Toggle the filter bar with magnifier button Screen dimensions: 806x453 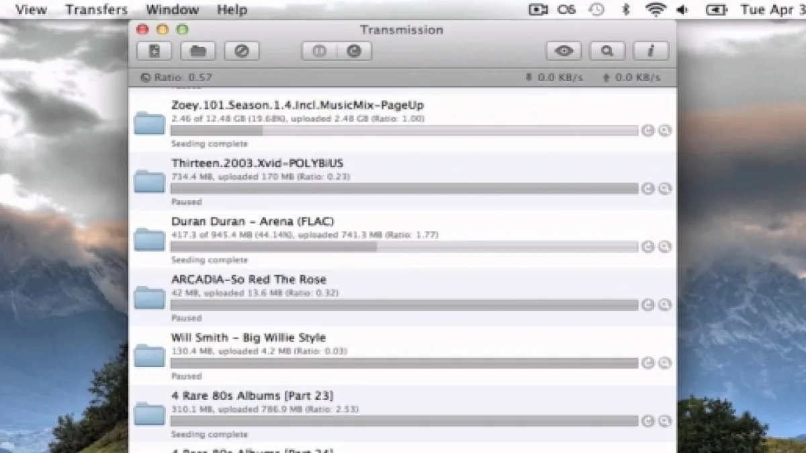click(x=607, y=51)
